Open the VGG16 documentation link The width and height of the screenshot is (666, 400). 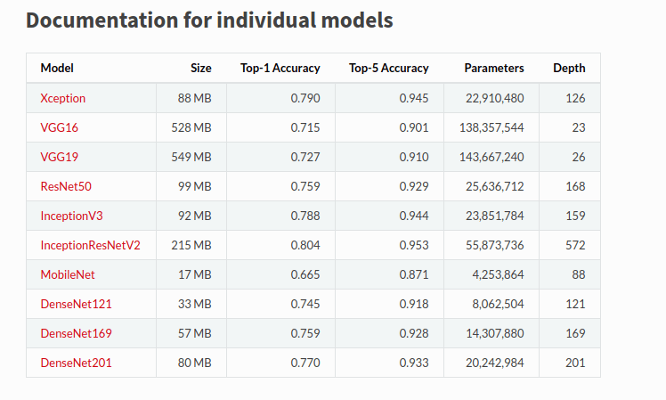(59, 127)
